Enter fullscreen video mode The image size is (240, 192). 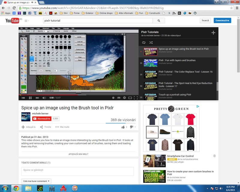136,98
